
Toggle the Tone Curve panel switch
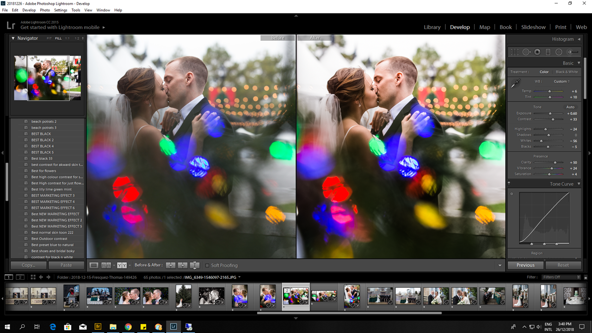(x=509, y=184)
